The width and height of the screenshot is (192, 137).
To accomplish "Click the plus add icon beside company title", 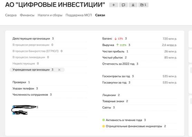I will (114, 5).
